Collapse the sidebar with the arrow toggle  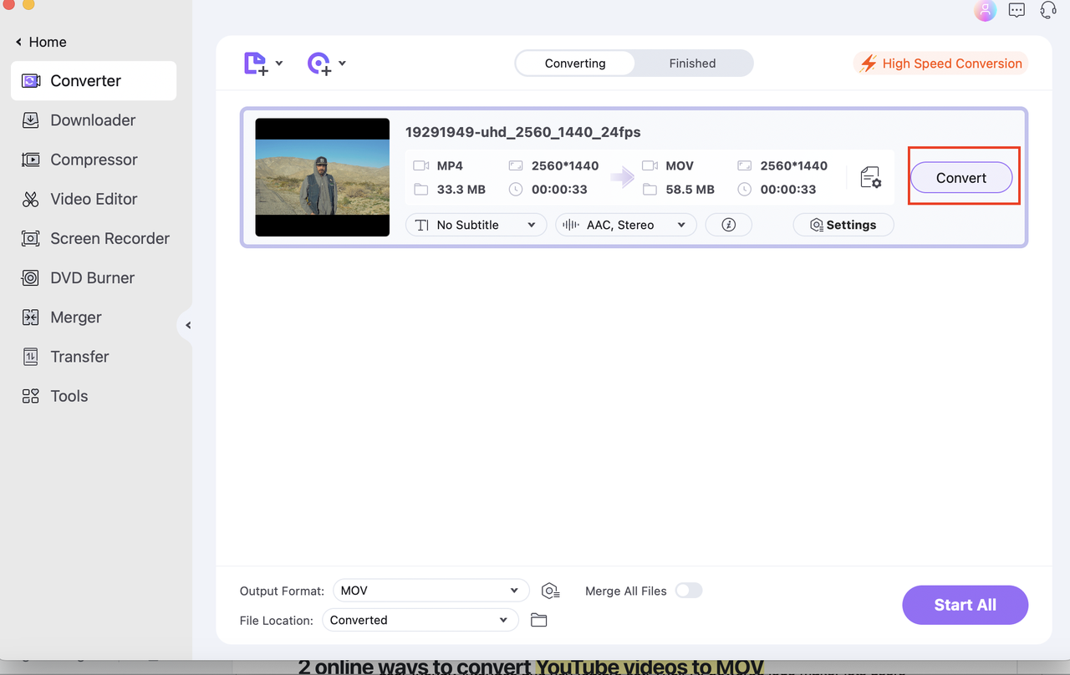click(x=187, y=325)
